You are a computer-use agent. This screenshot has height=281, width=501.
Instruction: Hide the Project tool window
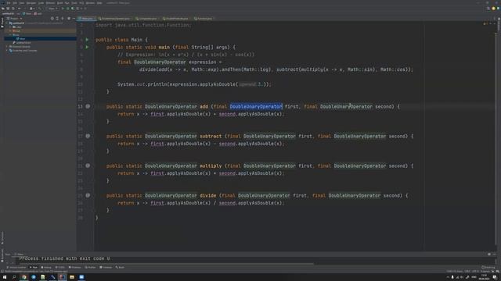click(x=74, y=19)
